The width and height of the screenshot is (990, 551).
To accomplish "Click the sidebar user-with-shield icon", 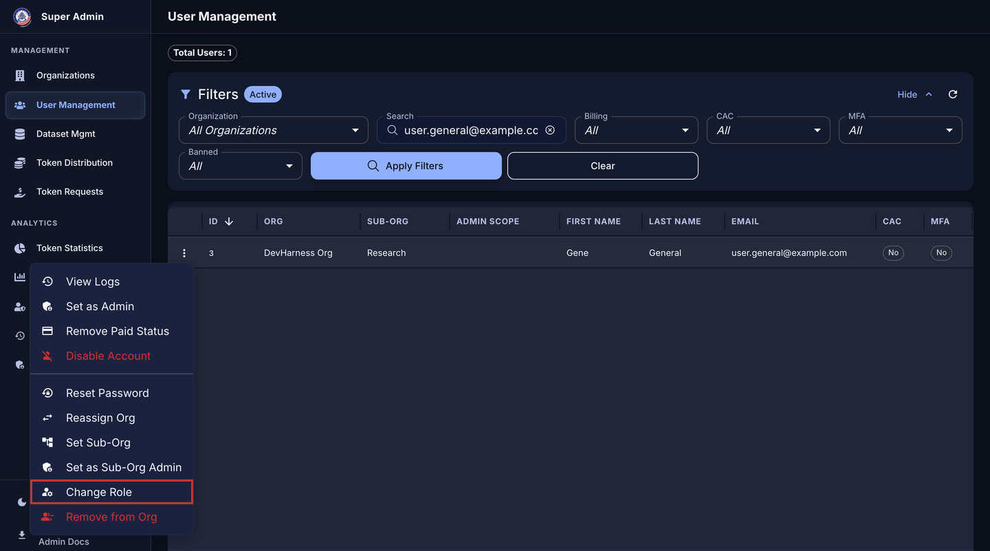I will coord(20,307).
